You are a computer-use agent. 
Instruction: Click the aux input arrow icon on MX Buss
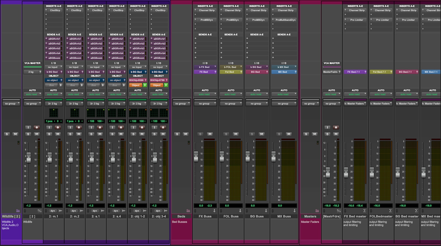tap(294, 211)
